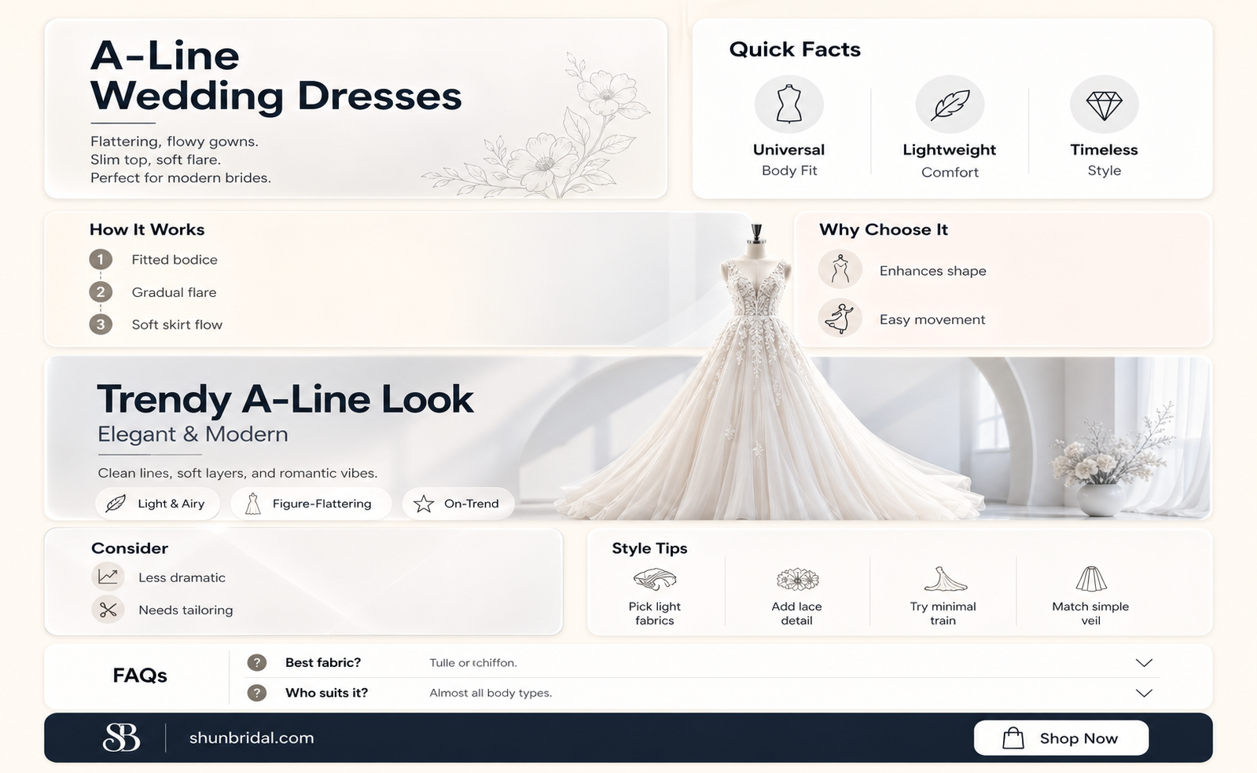Screen dimensions: 1257x773
Task: Click step 3 circle next to Soft skirt flow
Action: [101, 324]
